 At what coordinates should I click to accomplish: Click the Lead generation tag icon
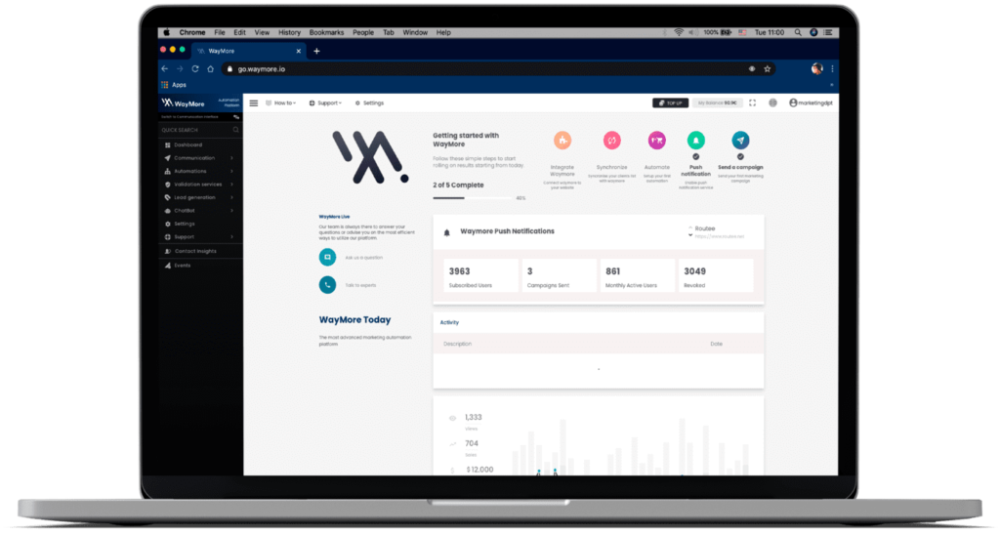click(167, 197)
